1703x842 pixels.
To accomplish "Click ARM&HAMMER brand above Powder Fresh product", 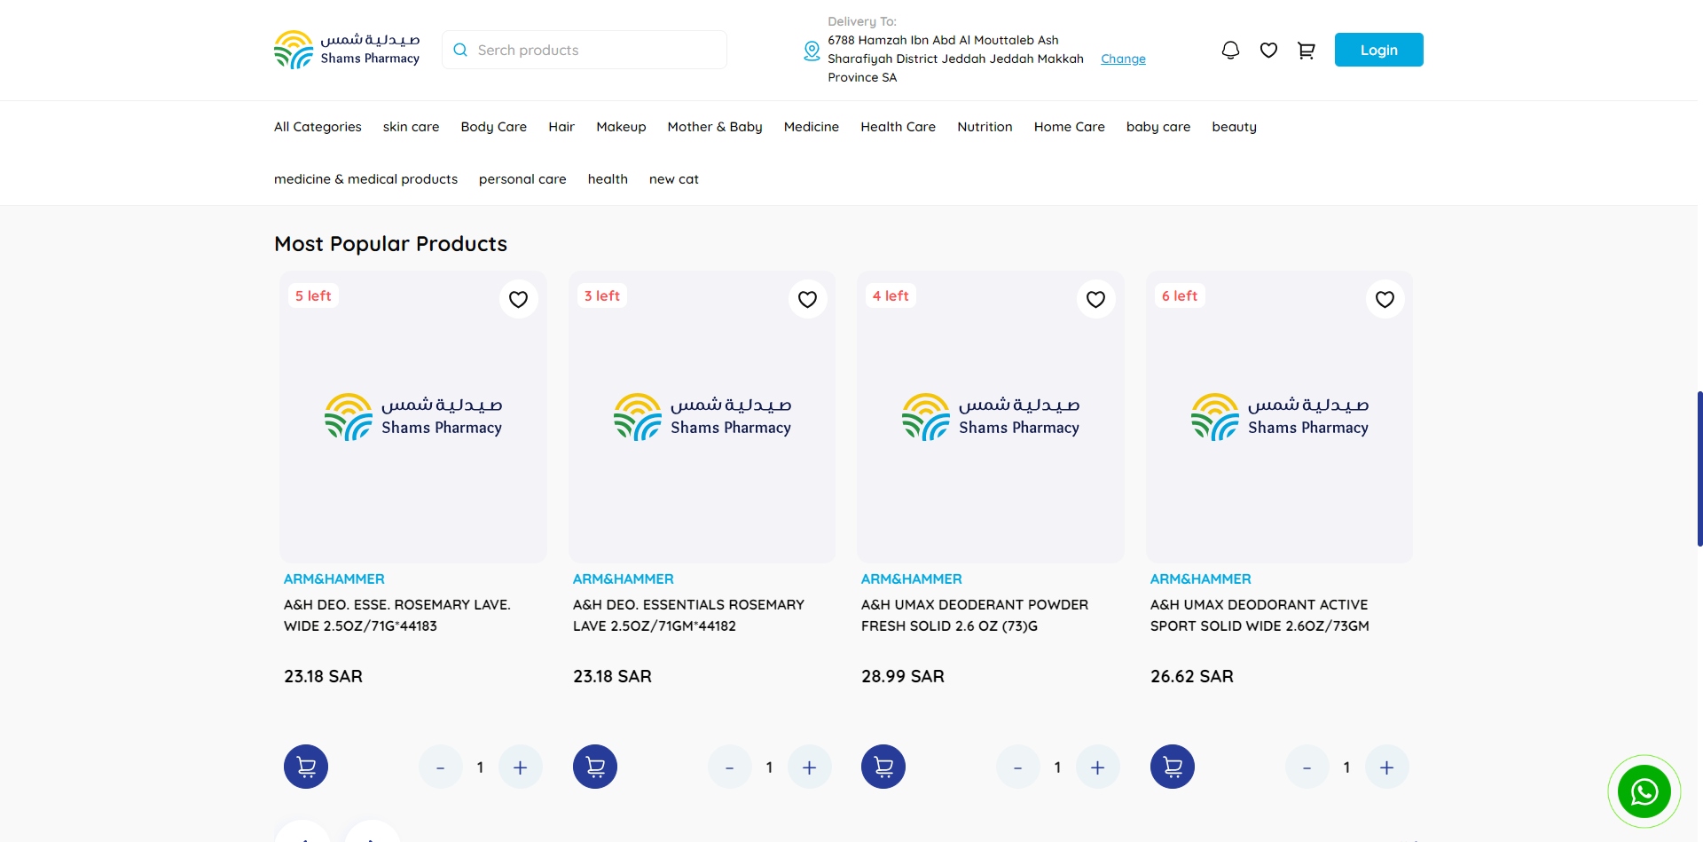I will (x=912, y=578).
